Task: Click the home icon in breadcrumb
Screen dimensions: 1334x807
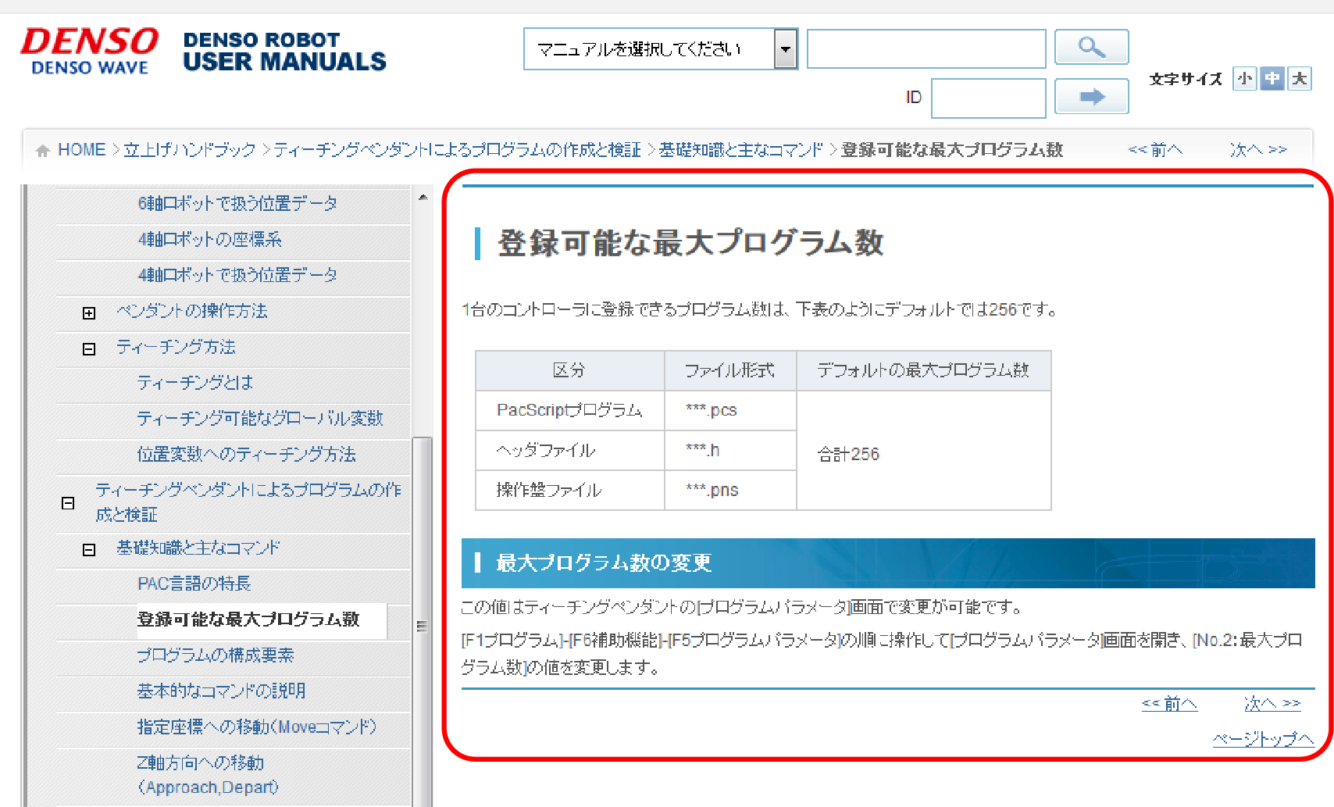Action: pos(43,151)
